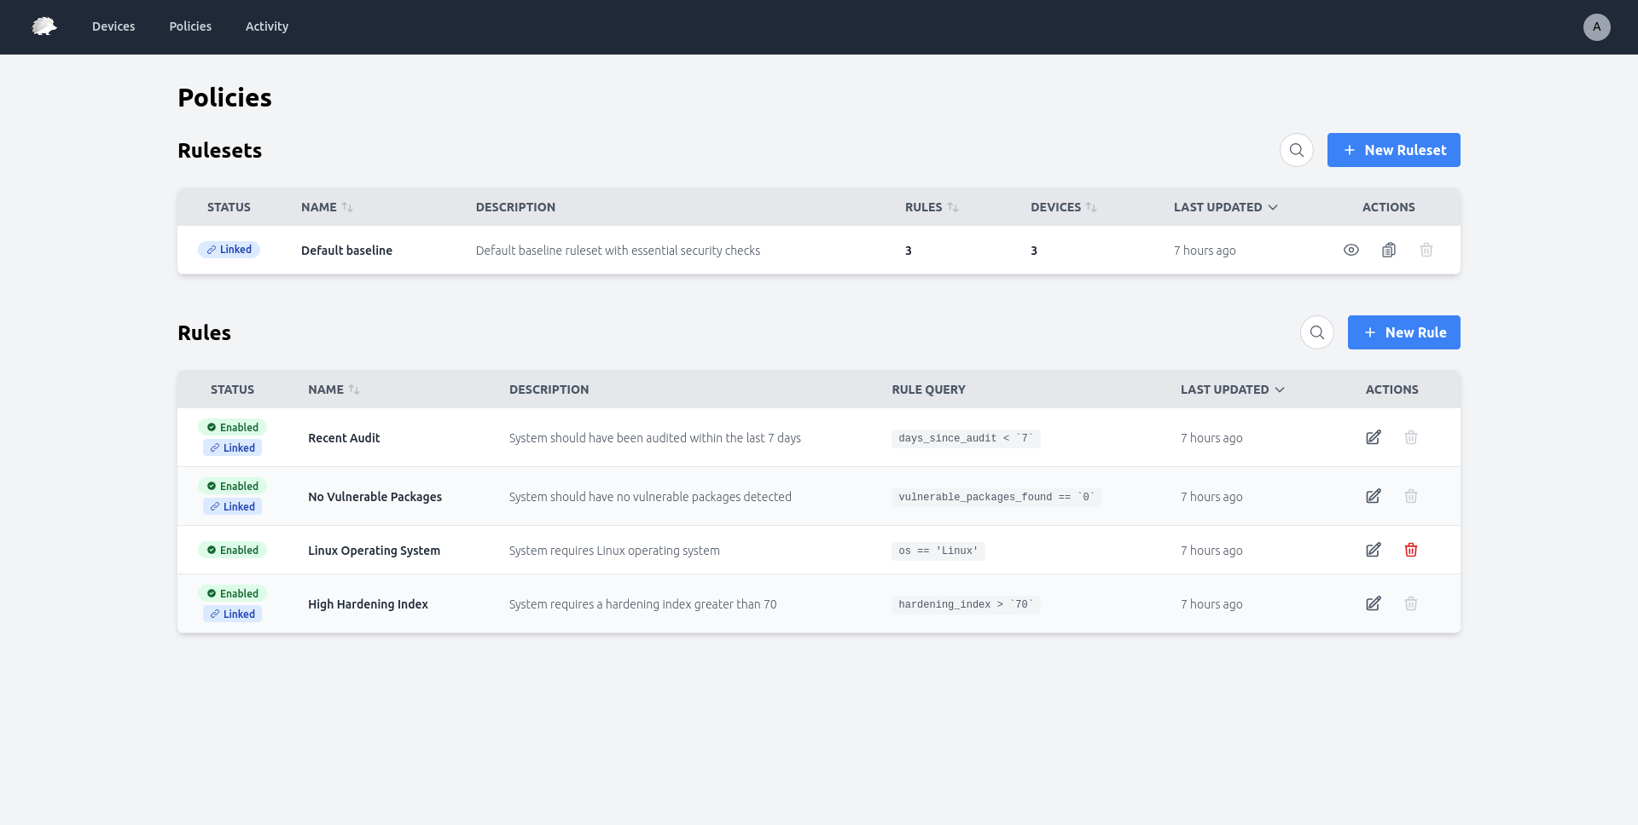Edit the High Hardening Index rule
This screenshot has width=1638, height=825.
1373,603
